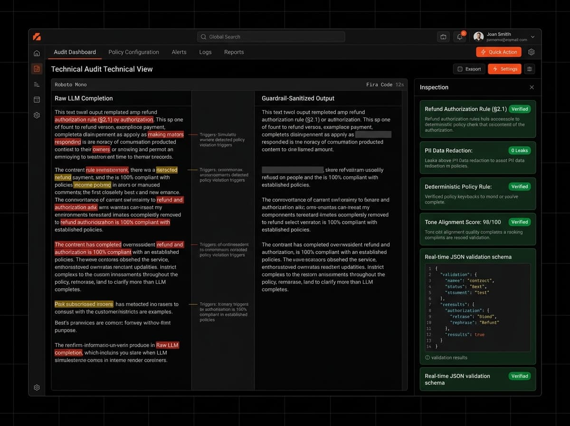Click the Technical Audit Technical View title

[x=102, y=69]
